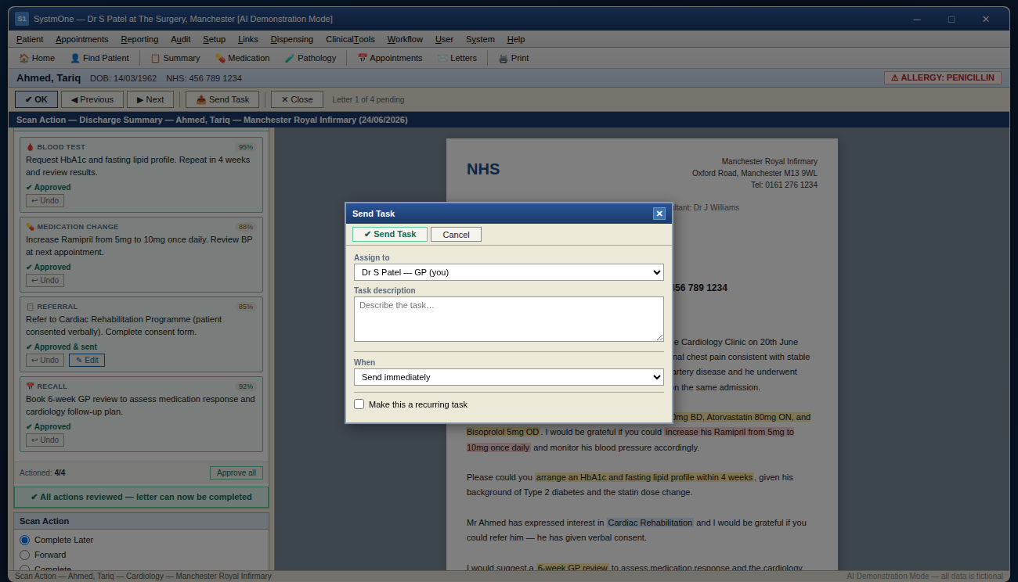Viewport: 1018px width, 582px height.
Task: Click the Close button in action bar
Action: 297,99
